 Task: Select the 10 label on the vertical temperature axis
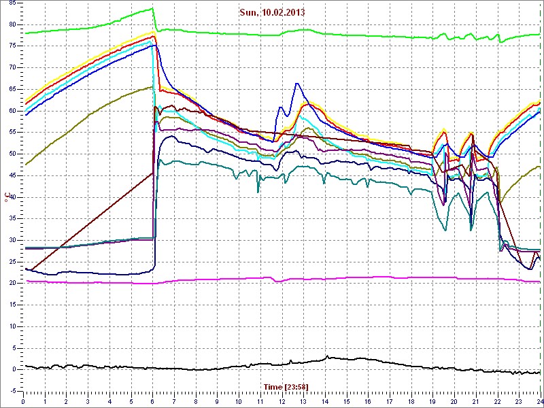(12, 326)
